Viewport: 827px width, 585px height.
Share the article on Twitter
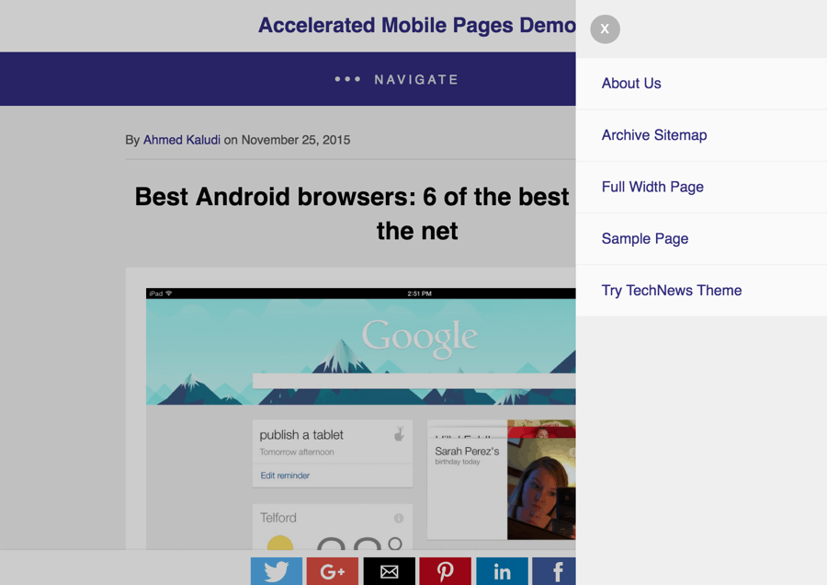coord(277,571)
